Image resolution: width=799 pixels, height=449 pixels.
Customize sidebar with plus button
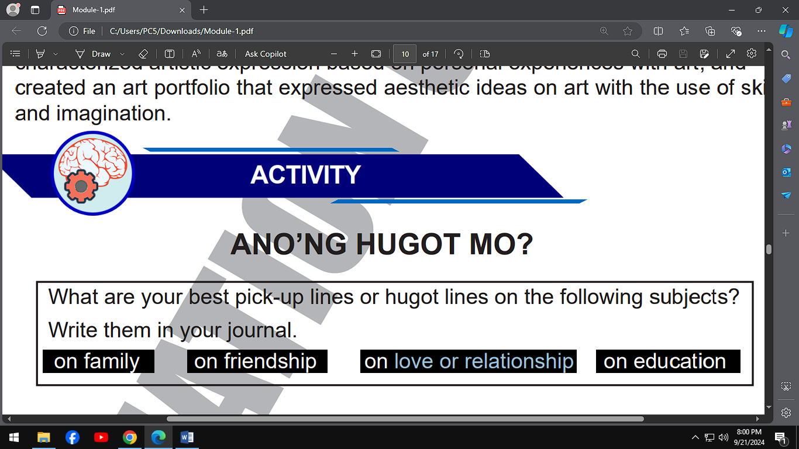[x=786, y=233]
